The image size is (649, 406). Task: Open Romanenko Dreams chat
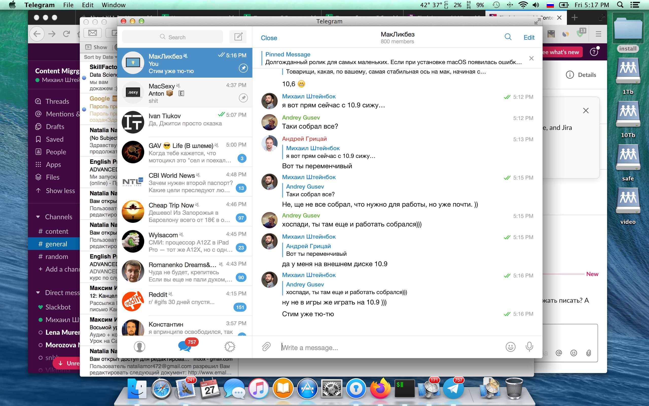(185, 271)
